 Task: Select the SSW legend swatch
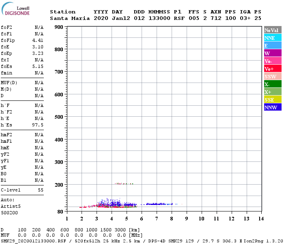coord(273,76)
